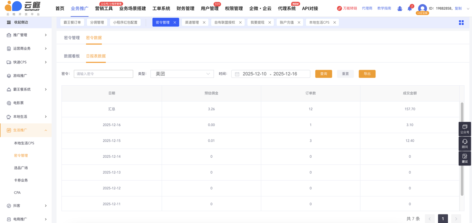This screenshot has width=472, height=223.
Task: Switch to the 数据看板 tab
Action: [72, 56]
